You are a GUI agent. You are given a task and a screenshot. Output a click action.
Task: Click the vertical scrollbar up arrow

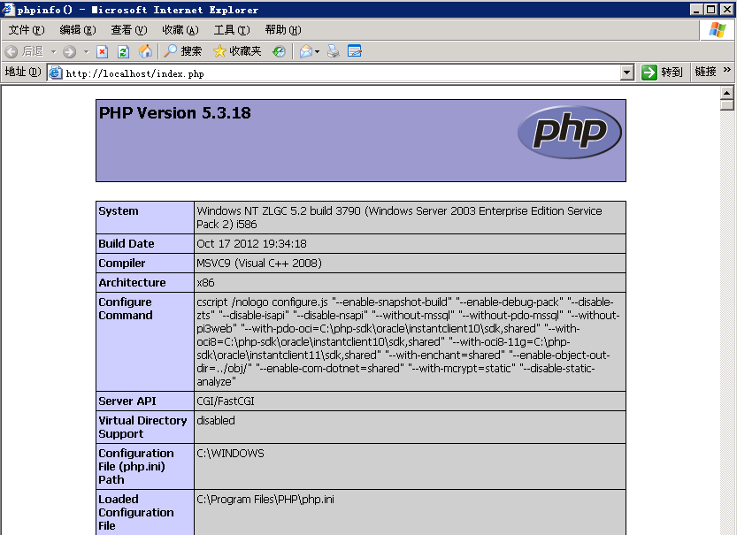pos(726,93)
